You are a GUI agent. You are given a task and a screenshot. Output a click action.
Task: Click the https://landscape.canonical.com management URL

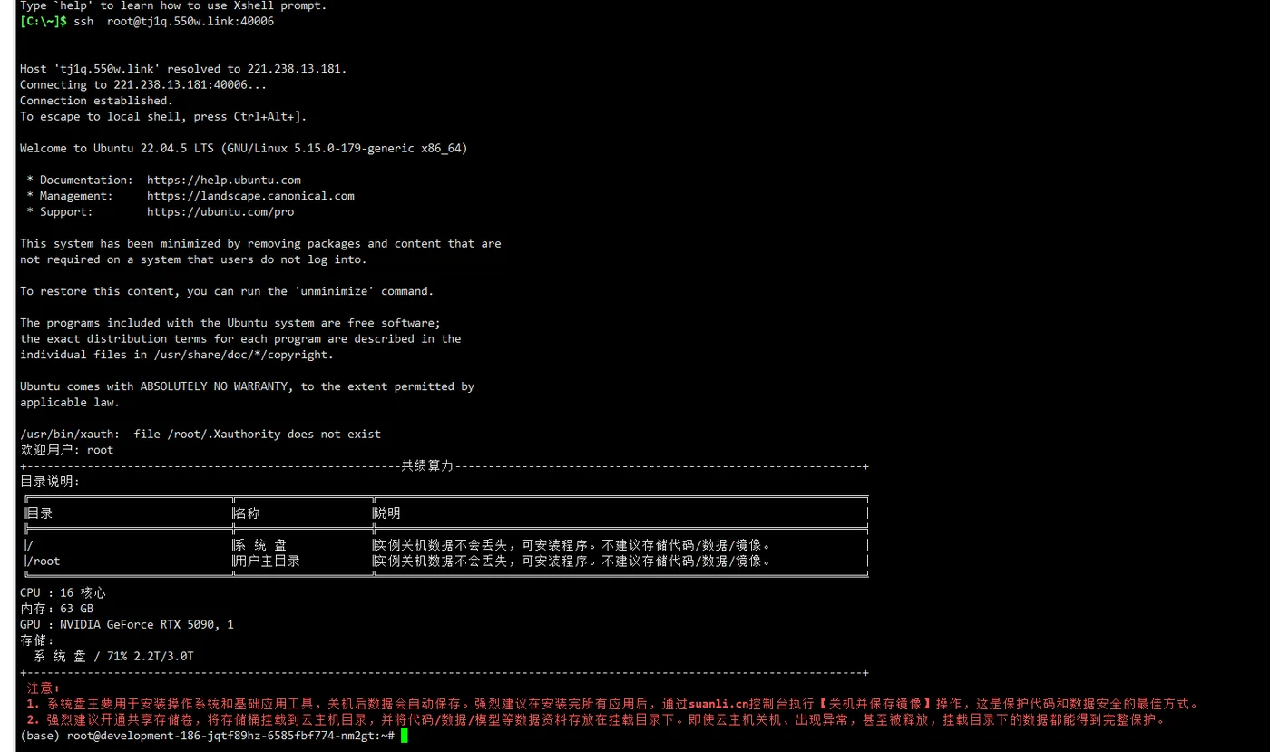click(x=250, y=196)
